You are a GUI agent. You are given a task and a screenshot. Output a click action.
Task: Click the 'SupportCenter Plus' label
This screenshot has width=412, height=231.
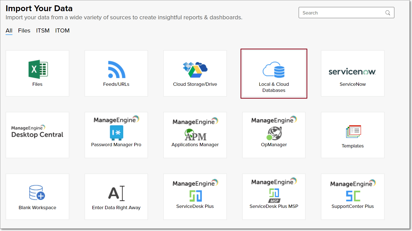point(353,206)
